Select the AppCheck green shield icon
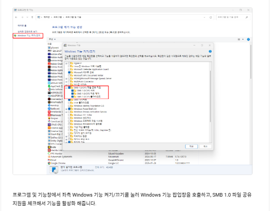Screen dimensions: 270x211 [x=49, y=86]
